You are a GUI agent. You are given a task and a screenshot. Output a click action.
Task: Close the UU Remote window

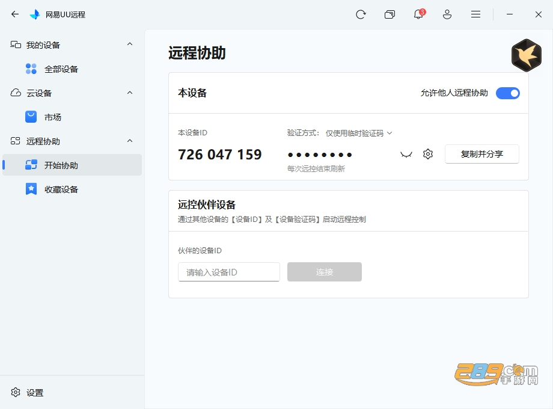tap(538, 14)
